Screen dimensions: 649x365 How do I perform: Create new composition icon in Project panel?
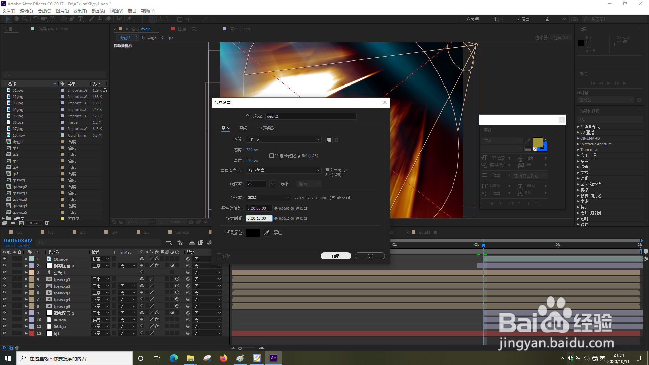21,223
